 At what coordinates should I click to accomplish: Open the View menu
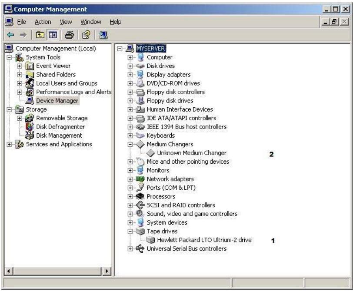pos(66,22)
